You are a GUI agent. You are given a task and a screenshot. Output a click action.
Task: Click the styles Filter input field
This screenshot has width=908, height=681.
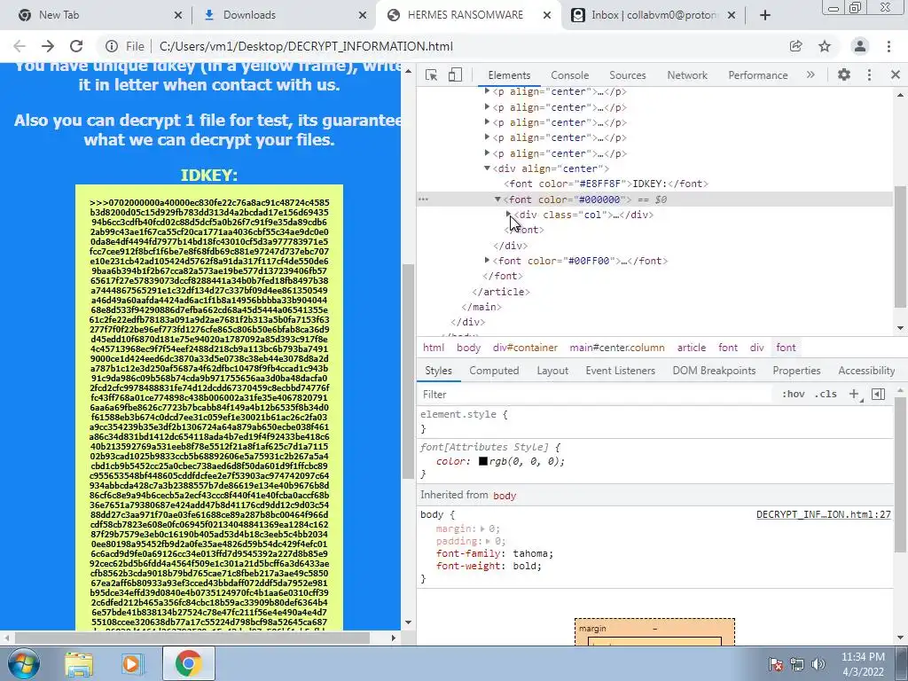click(595, 395)
